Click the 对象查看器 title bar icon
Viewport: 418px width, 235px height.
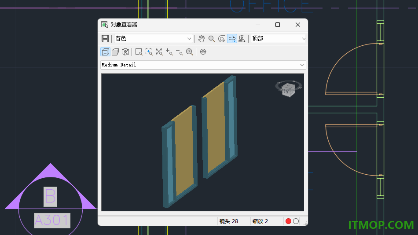[105, 25]
